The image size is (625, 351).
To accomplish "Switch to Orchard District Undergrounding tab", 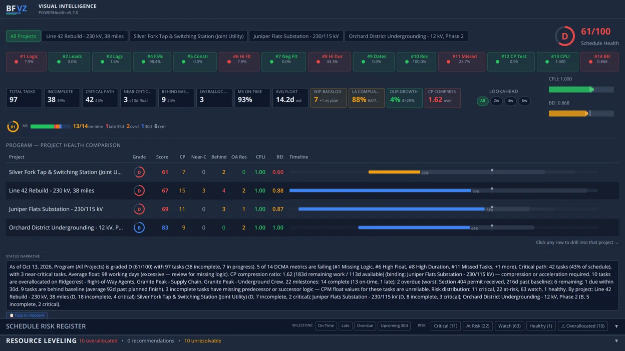I will pos(406,36).
